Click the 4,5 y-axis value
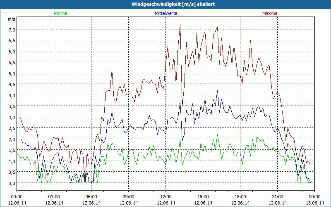This screenshot has width=331, height=207. point(12,85)
